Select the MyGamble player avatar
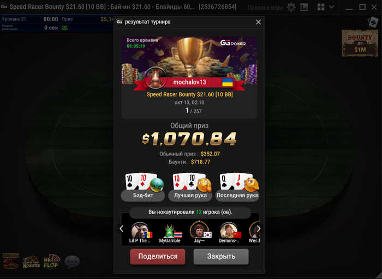The image size is (382, 279). tap(170, 231)
